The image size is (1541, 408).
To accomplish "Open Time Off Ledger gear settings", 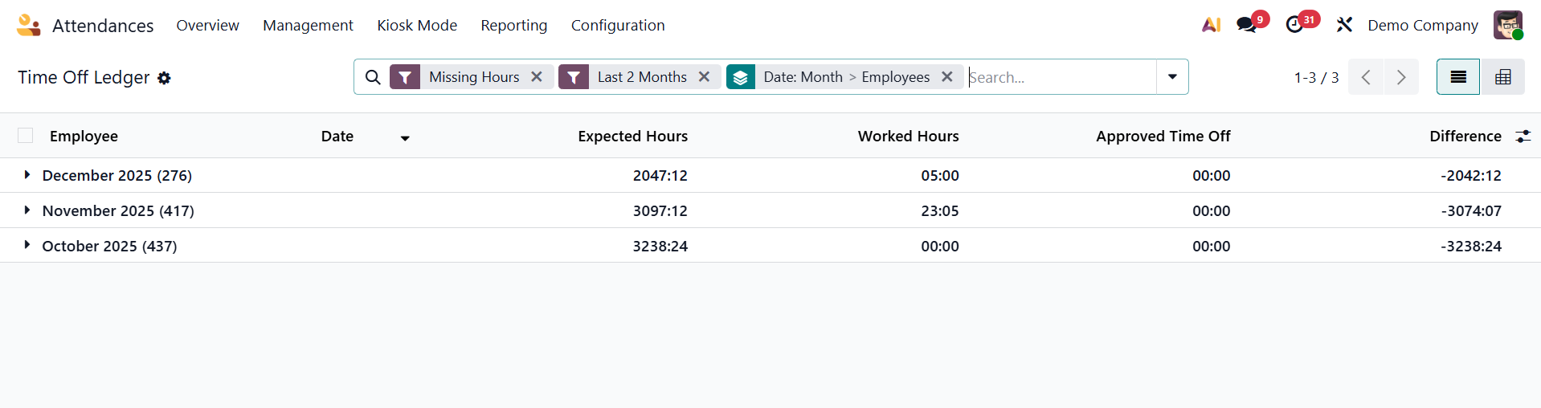I will pyautogui.click(x=164, y=78).
